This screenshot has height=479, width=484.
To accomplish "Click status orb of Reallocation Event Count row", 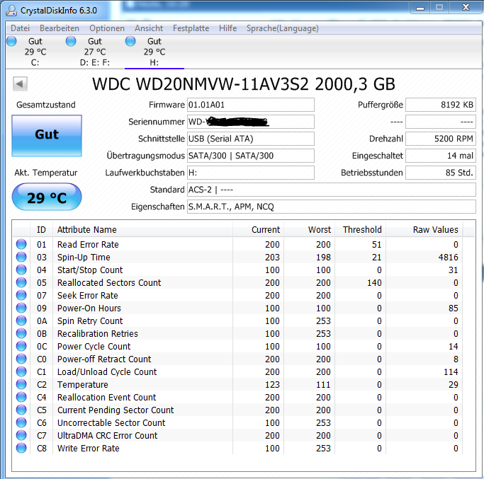I will point(21,397).
